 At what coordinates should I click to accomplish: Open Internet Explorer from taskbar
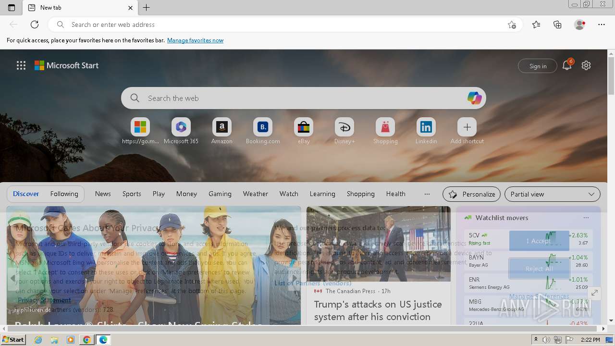coord(38,340)
